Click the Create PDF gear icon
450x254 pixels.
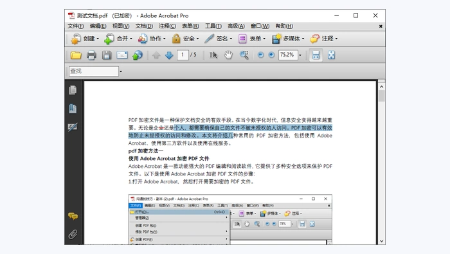[76, 39]
